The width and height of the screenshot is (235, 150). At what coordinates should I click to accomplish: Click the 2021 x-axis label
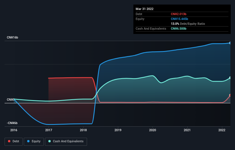click(x=187, y=130)
